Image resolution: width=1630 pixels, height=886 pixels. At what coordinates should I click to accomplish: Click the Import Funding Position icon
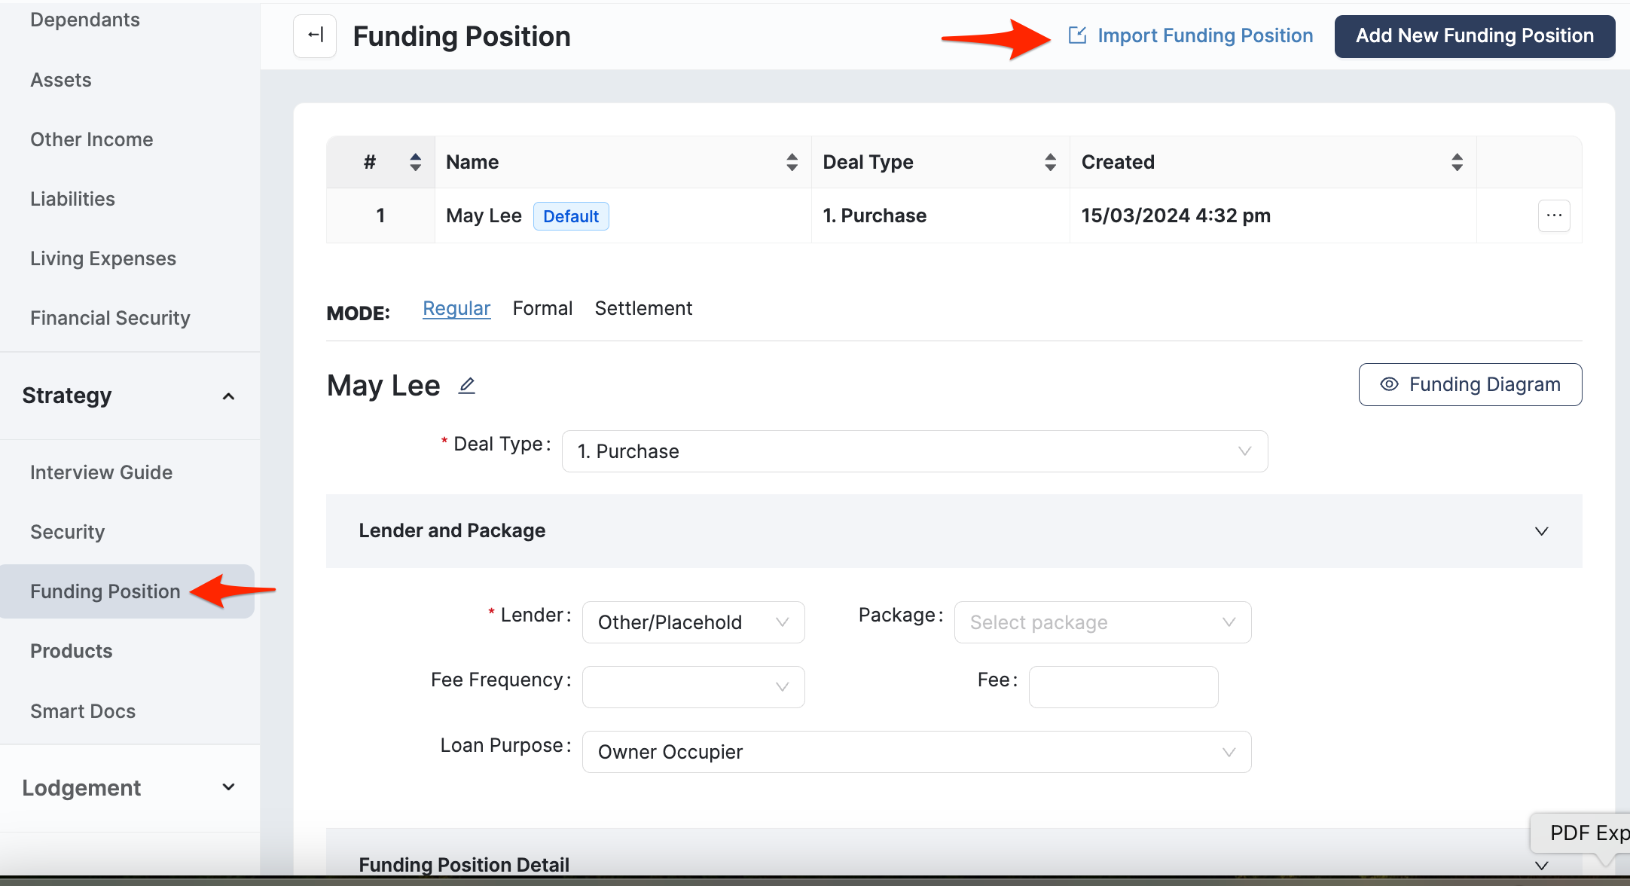(x=1077, y=35)
